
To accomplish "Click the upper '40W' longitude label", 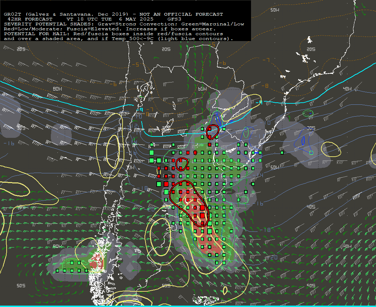I will 347,89.
